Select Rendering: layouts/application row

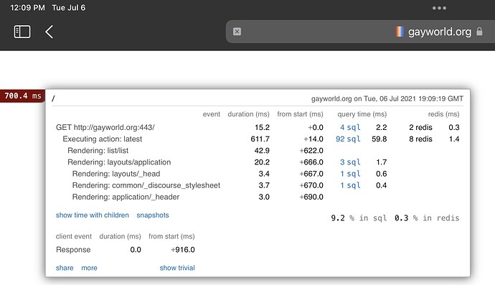pos(258,162)
